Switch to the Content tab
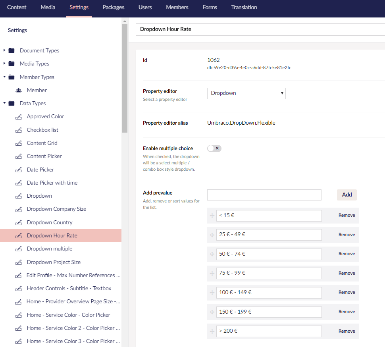Image resolution: width=385 pixels, height=347 pixels. click(17, 7)
